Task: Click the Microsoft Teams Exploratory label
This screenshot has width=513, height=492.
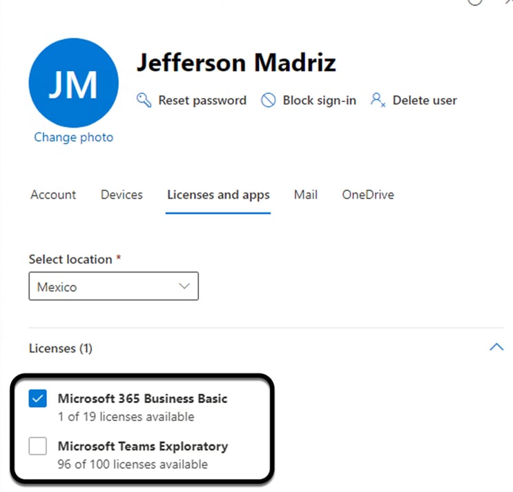Action: (x=143, y=446)
